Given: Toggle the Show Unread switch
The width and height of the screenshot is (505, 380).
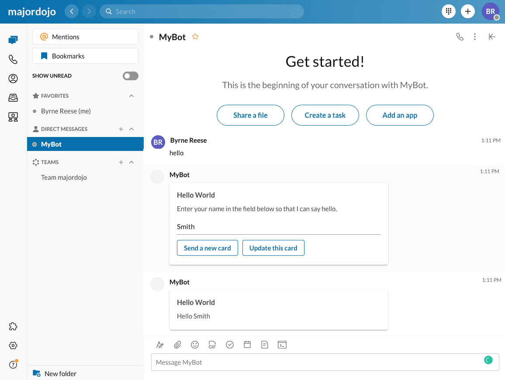Looking at the screenshot, I should [x=130, y=76].
